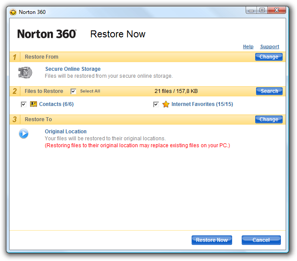297x261 pixels.
Task: Uncheck the Contacts (6/6) checkbox
Action: pyautogui.click(x=24, y=104)
